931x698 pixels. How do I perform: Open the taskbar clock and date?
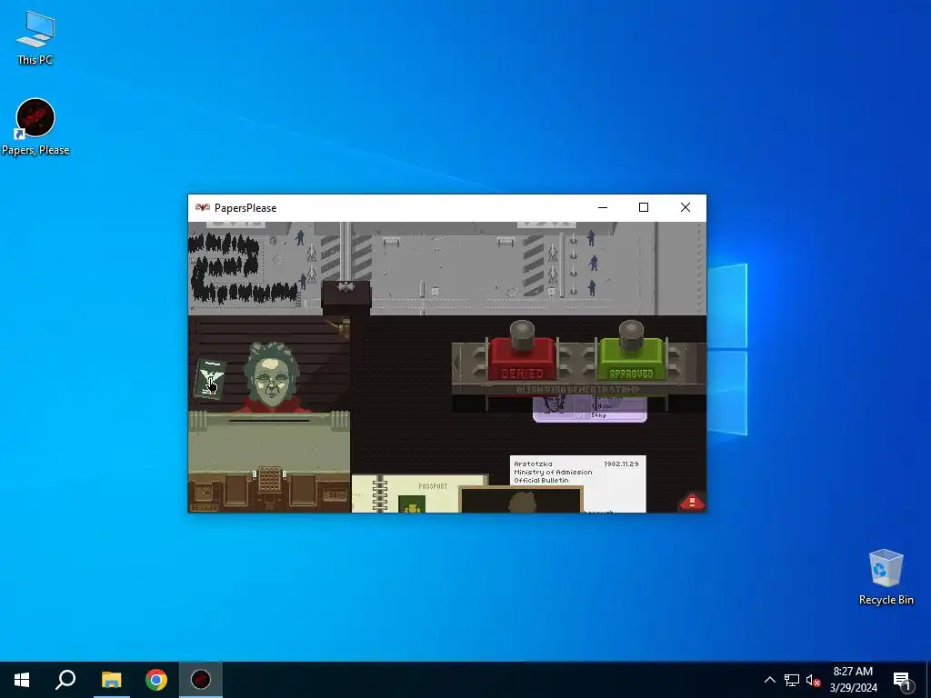[x=853, y=680]
